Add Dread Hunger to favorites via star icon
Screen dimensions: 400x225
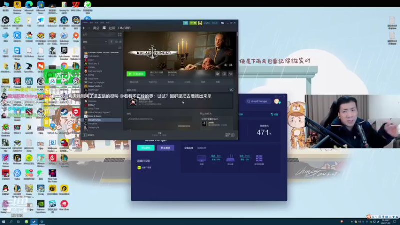tap(231, 74)
